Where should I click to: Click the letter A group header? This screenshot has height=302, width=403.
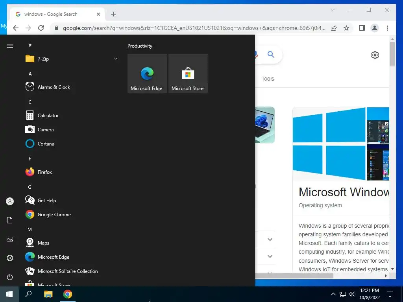30,74
